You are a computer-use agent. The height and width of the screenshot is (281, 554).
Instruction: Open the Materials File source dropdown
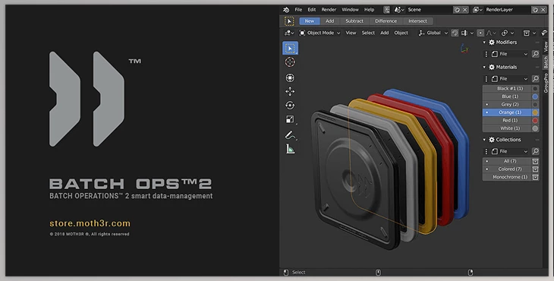pos(509,78)
